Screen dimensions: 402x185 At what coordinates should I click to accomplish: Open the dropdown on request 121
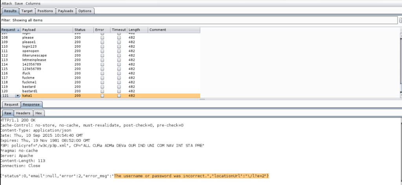(x=17, y=96)
